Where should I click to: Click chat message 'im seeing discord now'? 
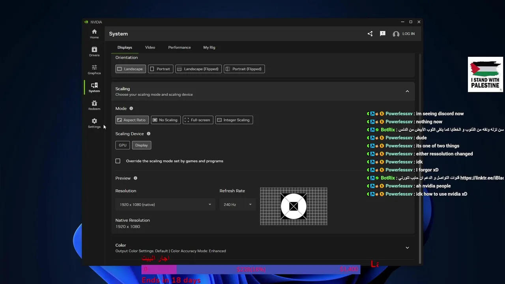[x=440, y=114]
